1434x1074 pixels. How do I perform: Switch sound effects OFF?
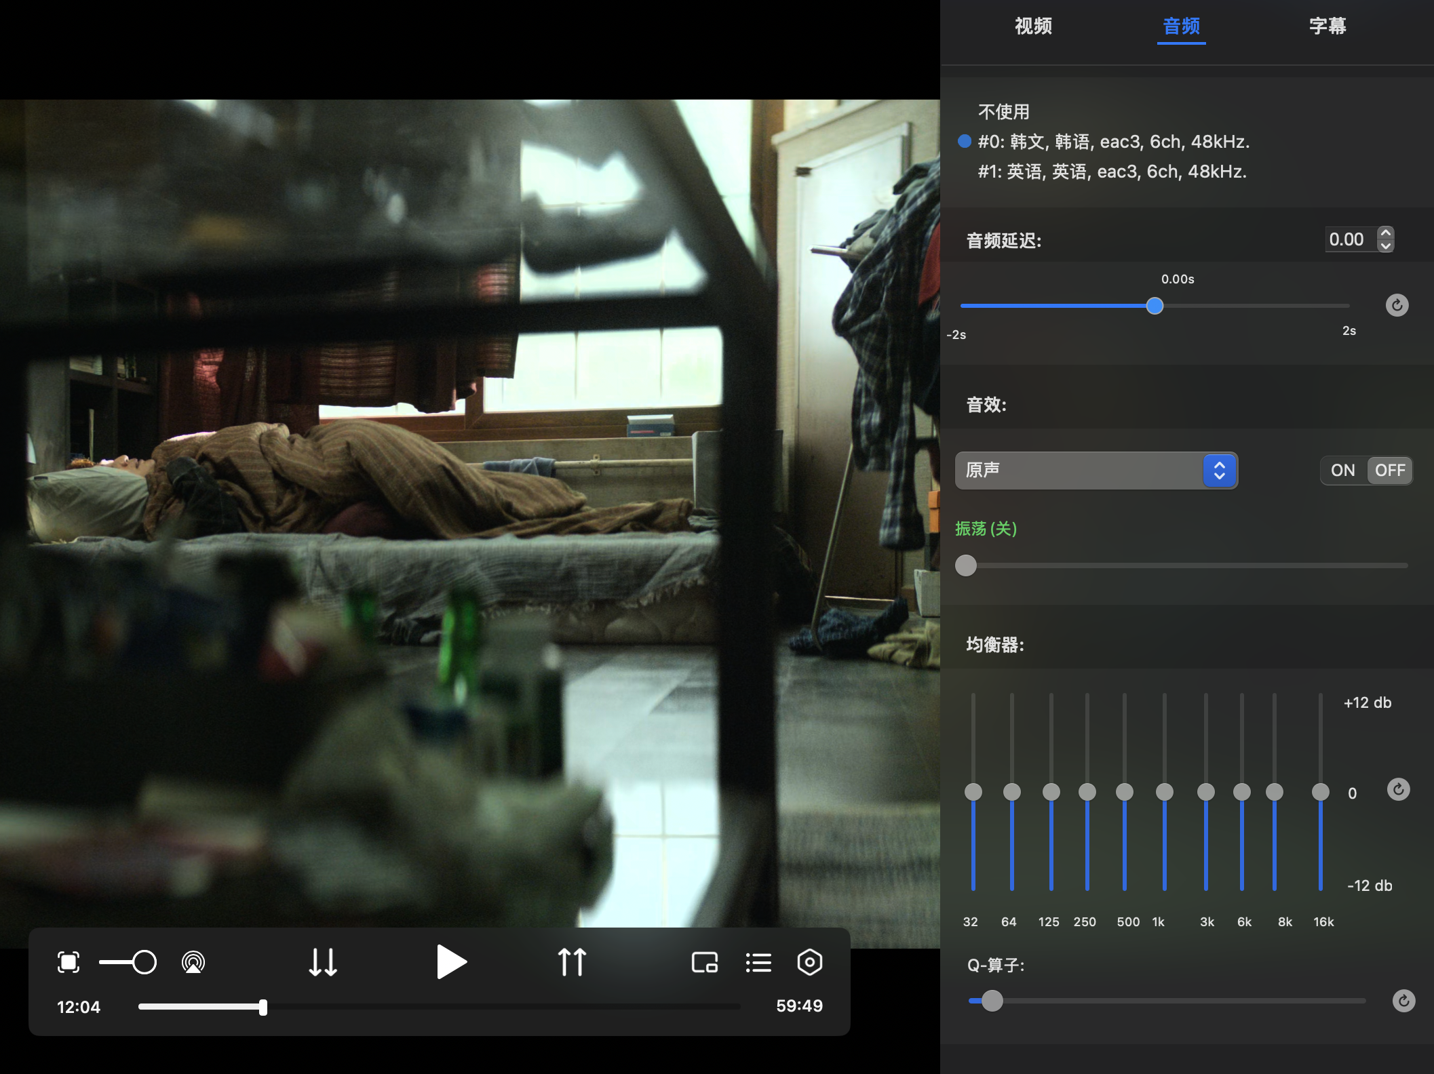click(1389, 471)
